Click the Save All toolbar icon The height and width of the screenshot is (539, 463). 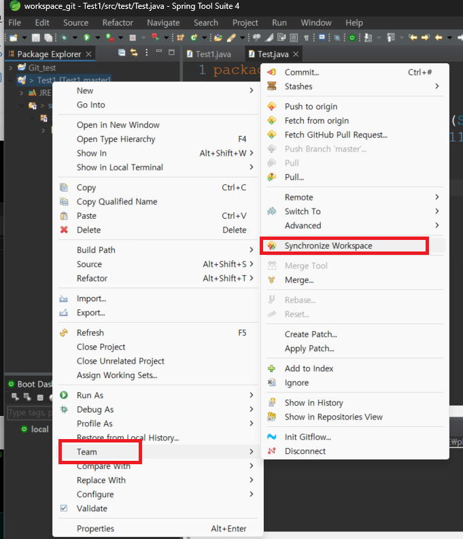coord(48,37)
